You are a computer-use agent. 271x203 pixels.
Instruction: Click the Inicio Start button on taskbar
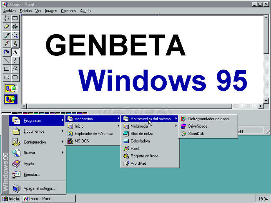point(10,199)
